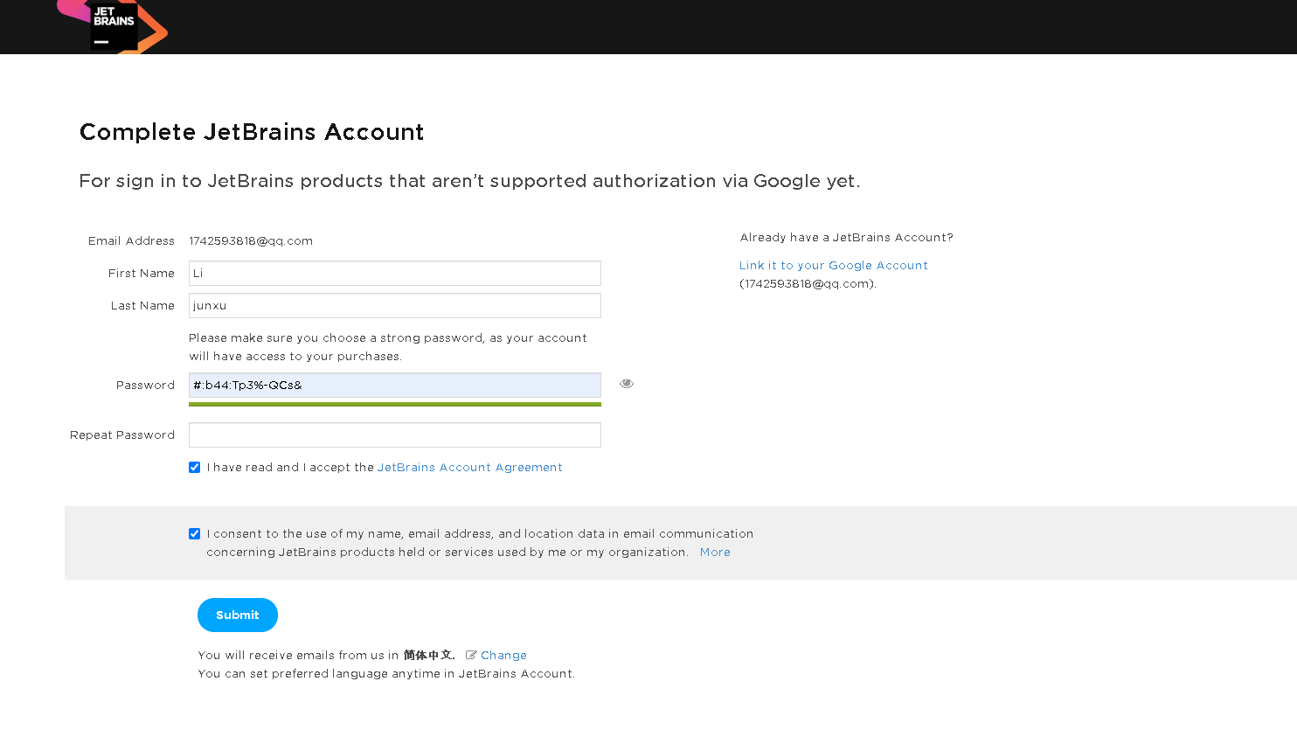Select the email address 1742593818@qq.com text
Image resolution: width=1297 pixels, height=737 pixels.
[251, 241]
